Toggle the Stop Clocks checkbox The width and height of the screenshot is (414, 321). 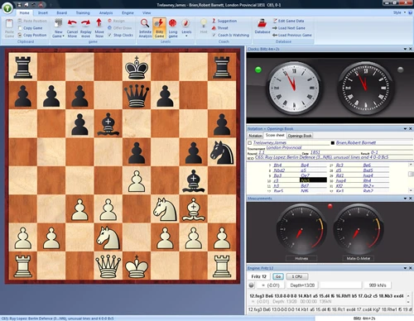pos(110,35)
